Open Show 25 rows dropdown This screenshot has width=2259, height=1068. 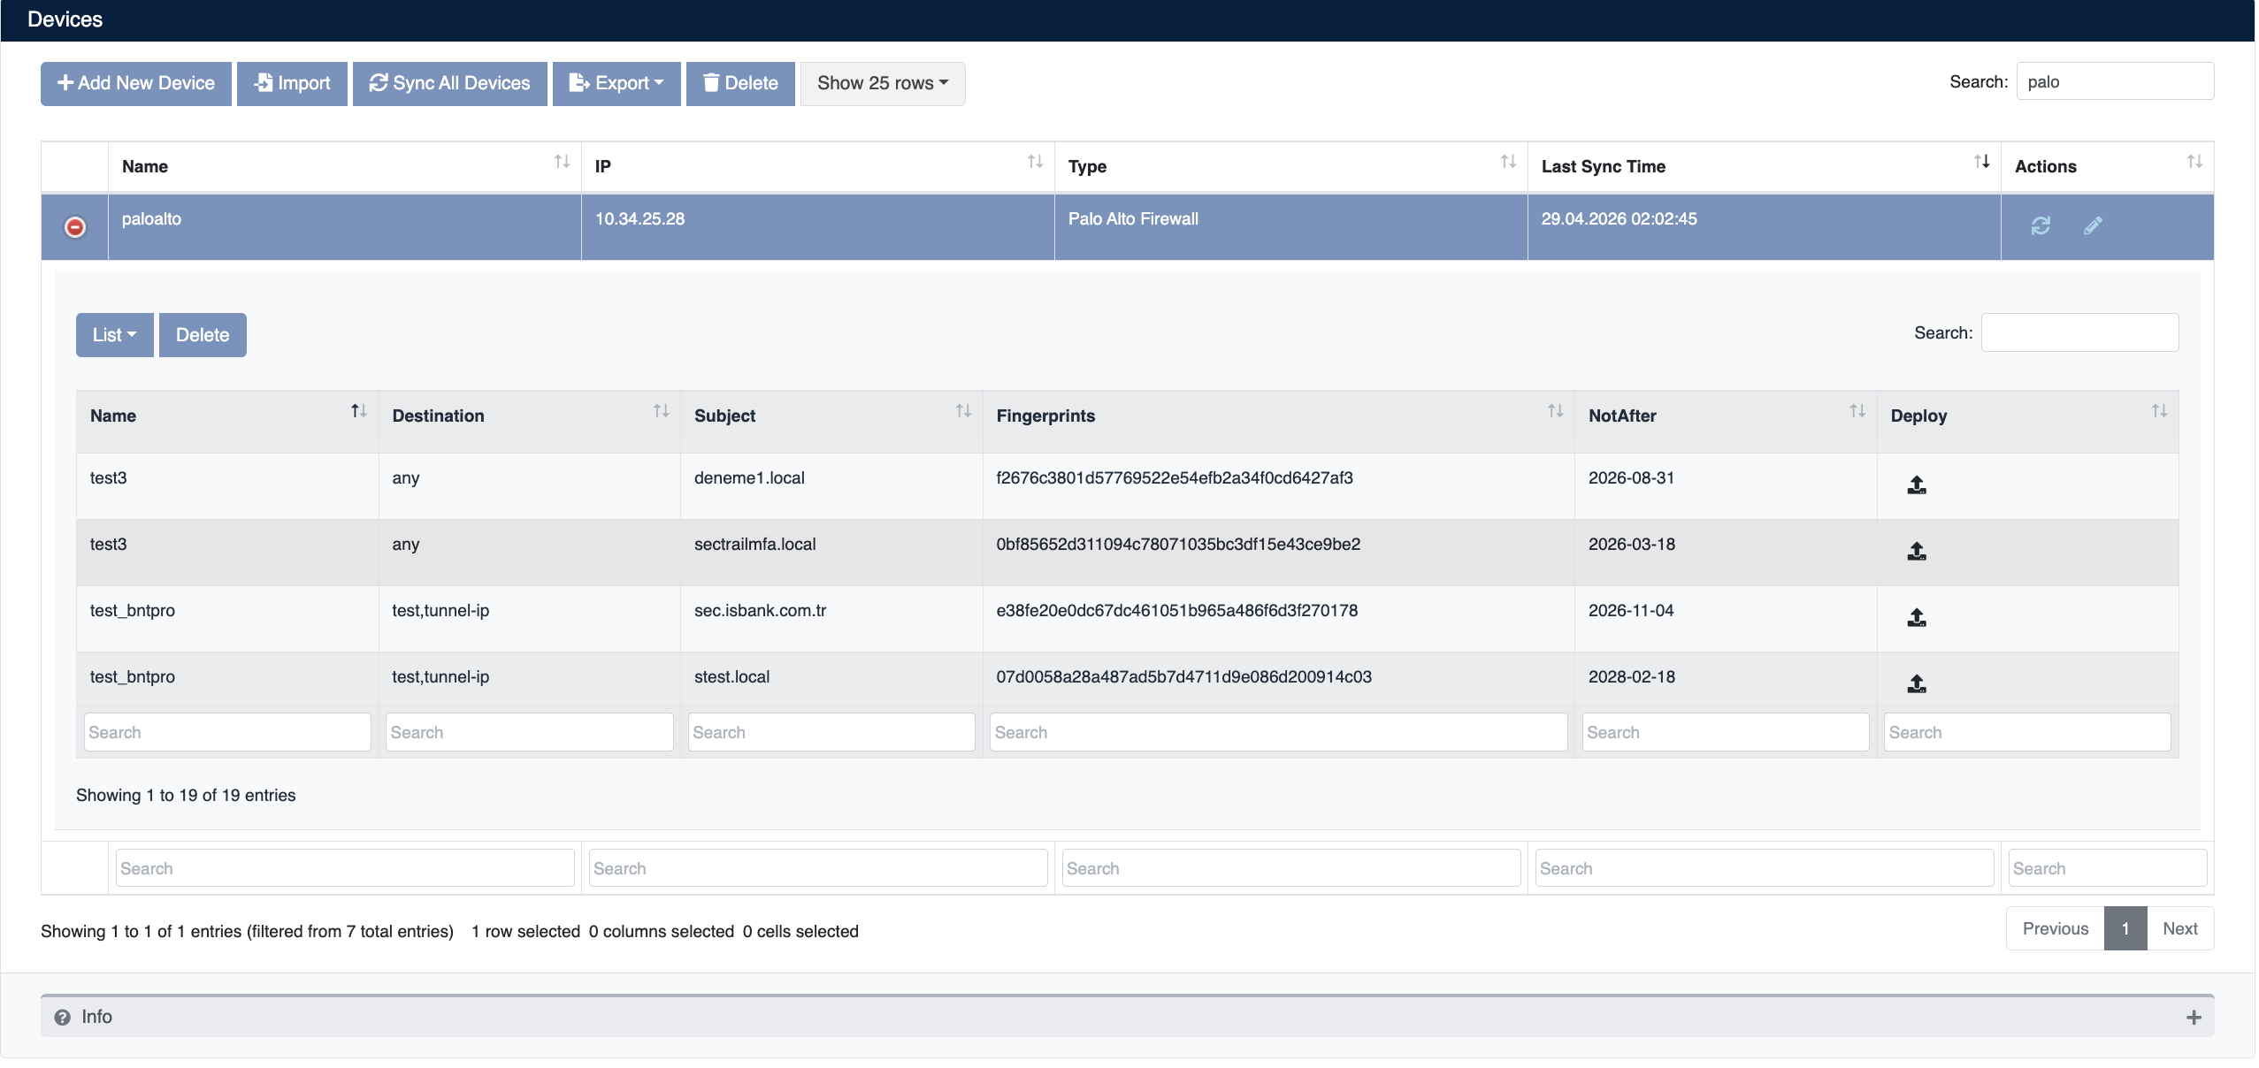883,83
